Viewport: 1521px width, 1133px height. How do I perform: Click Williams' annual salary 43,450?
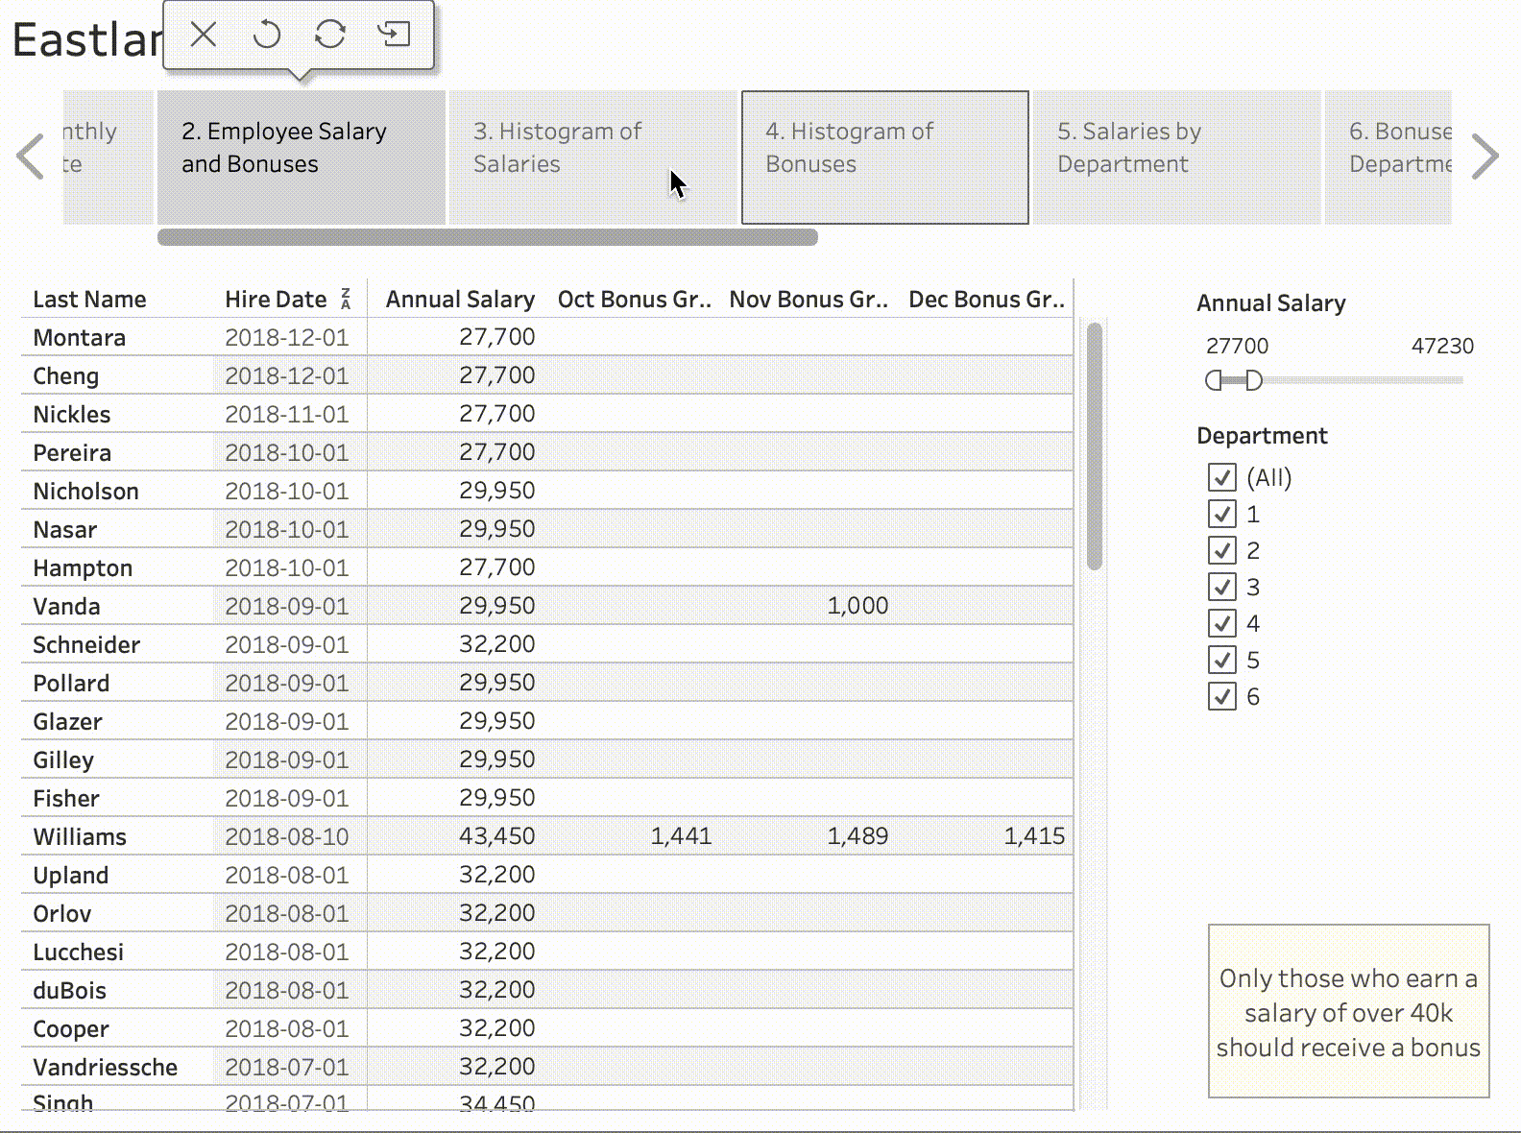[x=496, y=836]
